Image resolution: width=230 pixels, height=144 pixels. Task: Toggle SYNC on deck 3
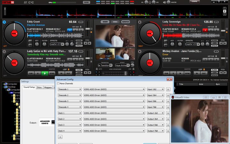coord(52,73)
